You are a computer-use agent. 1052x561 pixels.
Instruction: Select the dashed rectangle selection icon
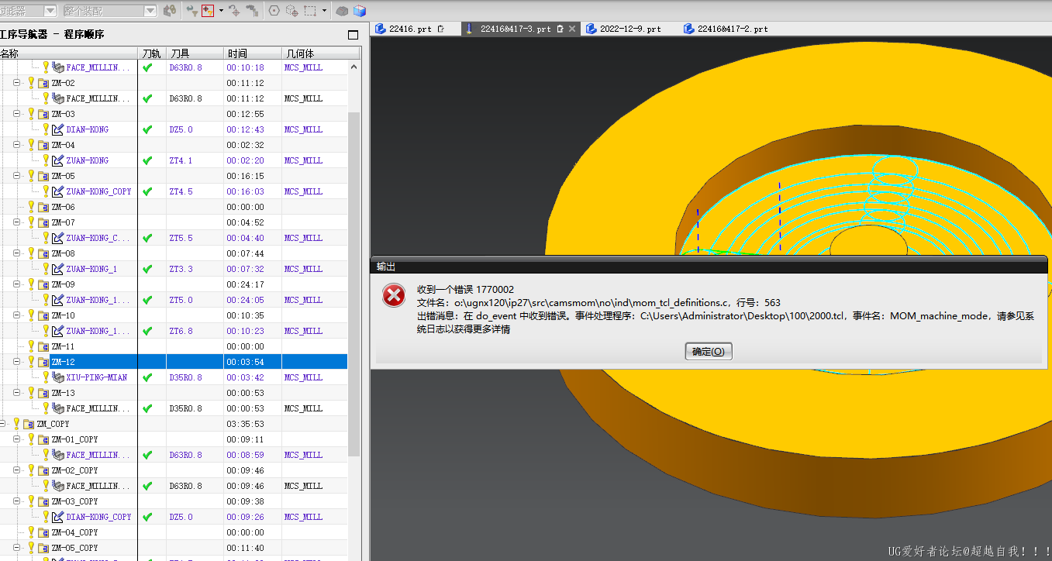[x=310, y=11]
